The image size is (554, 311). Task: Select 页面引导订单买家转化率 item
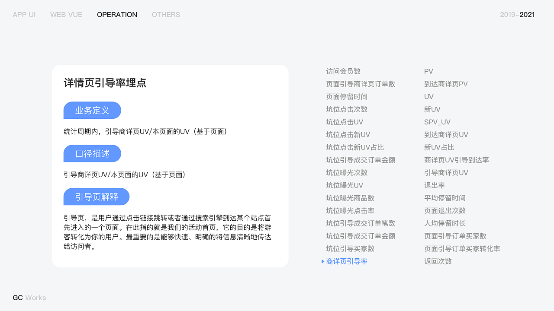[x=462, y=249]
